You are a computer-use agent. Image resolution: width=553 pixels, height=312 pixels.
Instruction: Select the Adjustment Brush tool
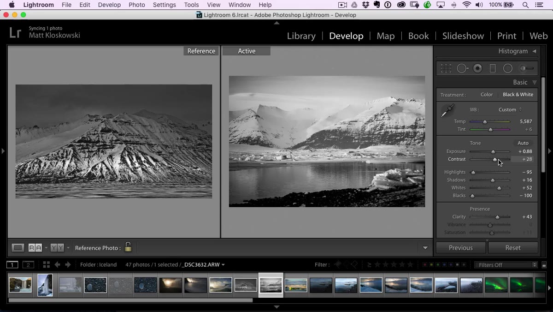coord(526,68)
